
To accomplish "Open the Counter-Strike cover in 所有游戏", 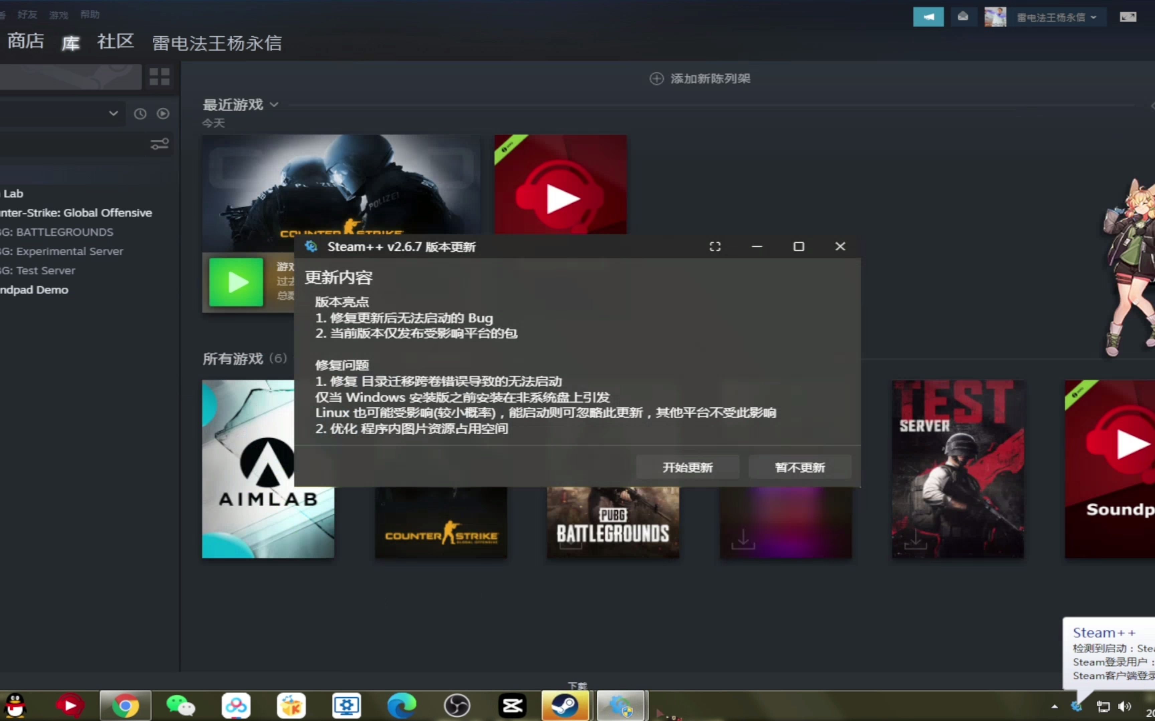I will 441,522.
